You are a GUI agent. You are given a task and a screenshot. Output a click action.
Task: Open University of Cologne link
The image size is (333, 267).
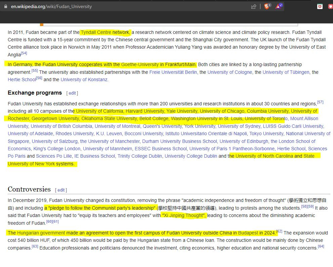point(230,72)
